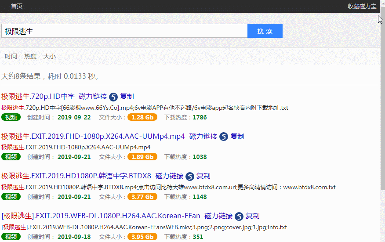
Task: Open the 极限逃生.720p.HD中字 result title
Action: [x=38, y=97]
